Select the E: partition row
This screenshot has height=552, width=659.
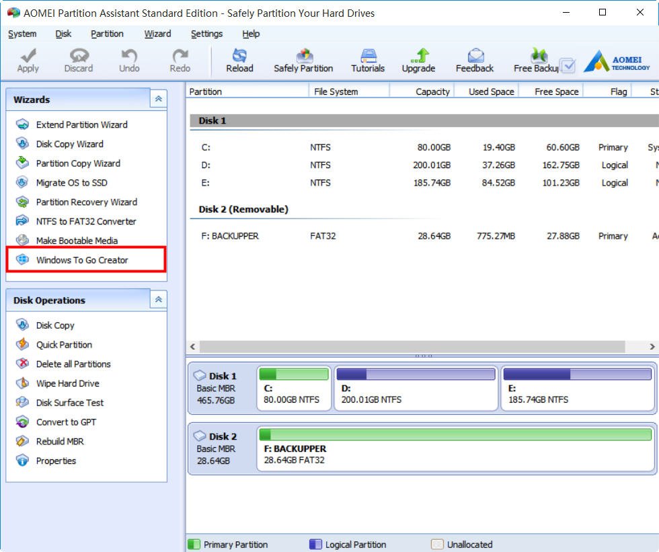424,183
